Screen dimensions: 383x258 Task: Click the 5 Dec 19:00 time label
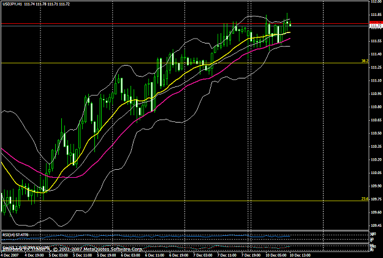107,256
